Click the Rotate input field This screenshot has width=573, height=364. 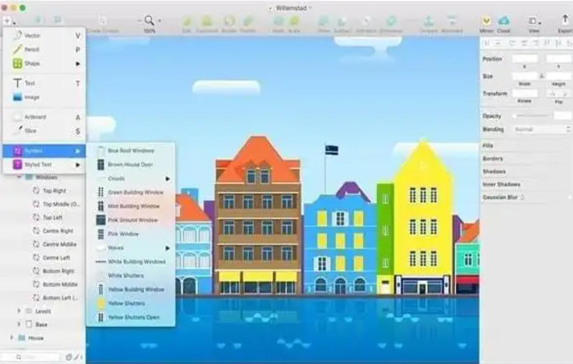point(524,93)
